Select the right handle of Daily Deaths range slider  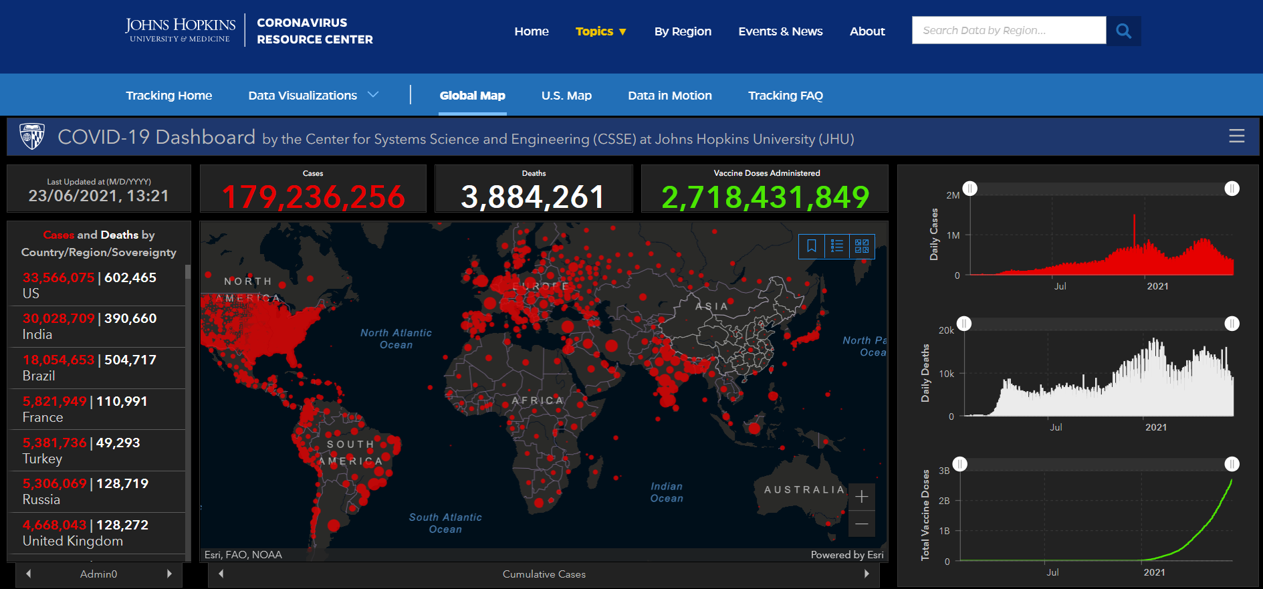point(1232,324)
